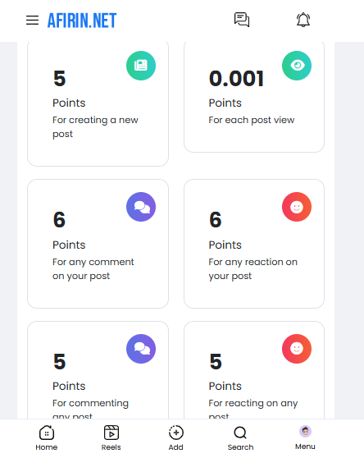Click the eye icon for post view
Screen dimensions: 364x458
tap(297, 66)
